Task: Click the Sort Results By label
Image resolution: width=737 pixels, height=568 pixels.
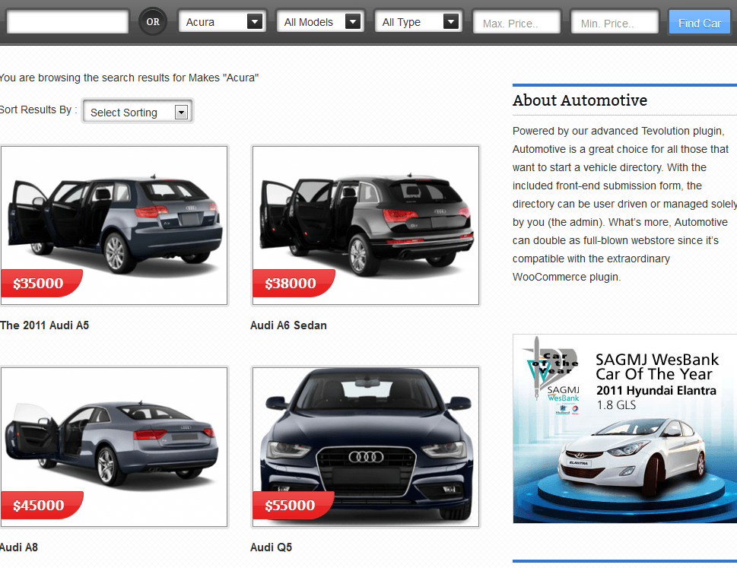Action: [39, 109]
